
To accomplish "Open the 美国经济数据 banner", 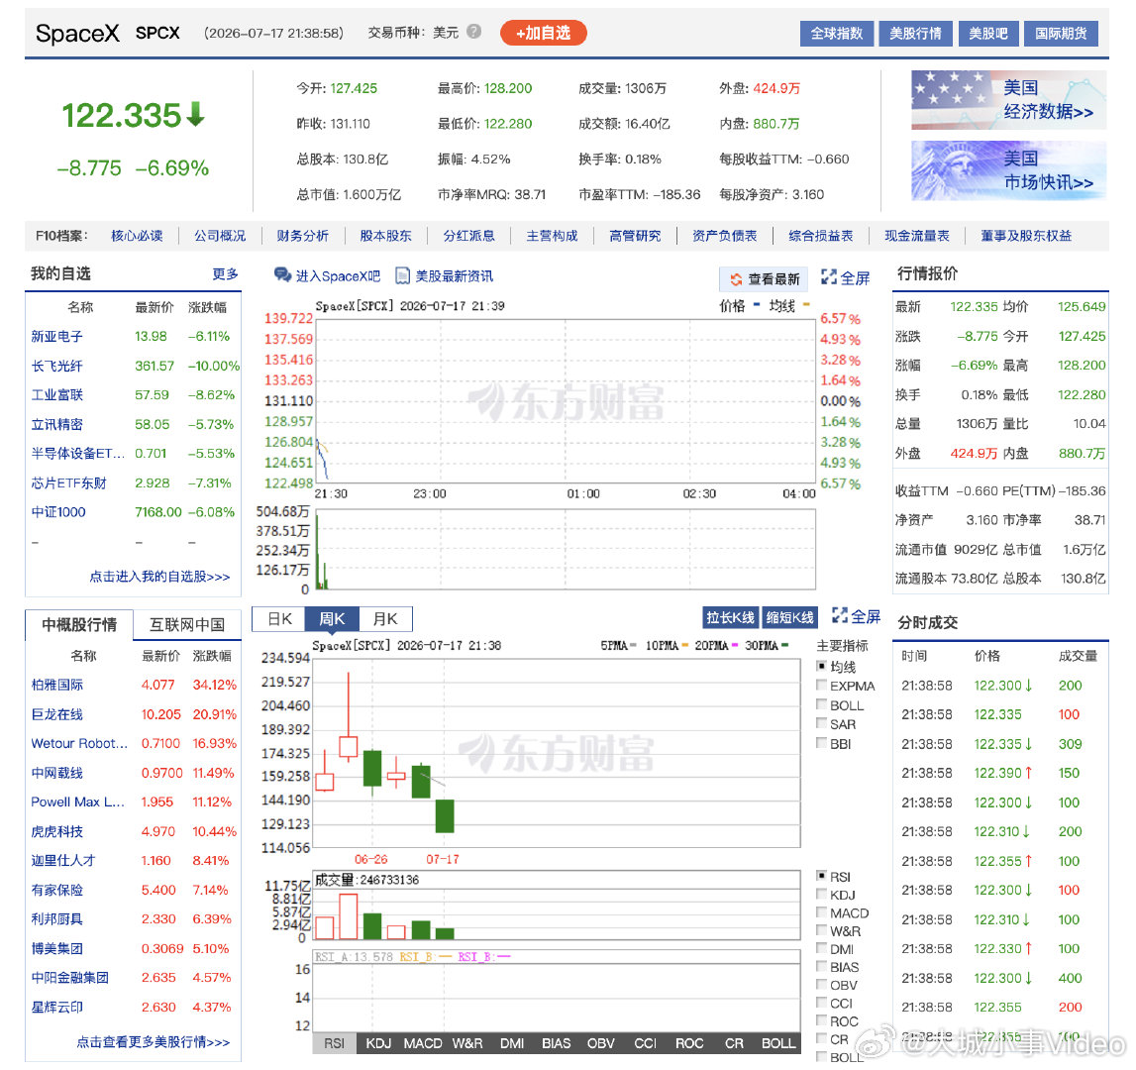I will (x=1008, y=100).
